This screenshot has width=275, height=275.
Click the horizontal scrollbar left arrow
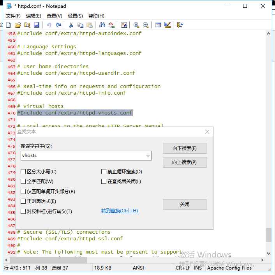(6, 260)
